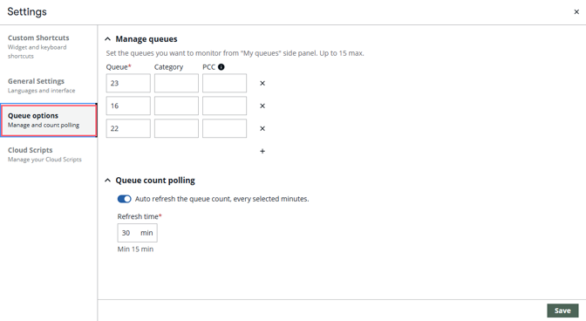
Task: Remove queue 23 row with X icon
Action: (262, 84)
